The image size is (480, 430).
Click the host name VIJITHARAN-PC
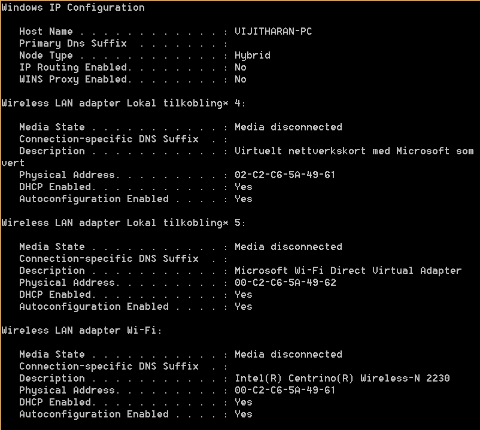[273, 31]
